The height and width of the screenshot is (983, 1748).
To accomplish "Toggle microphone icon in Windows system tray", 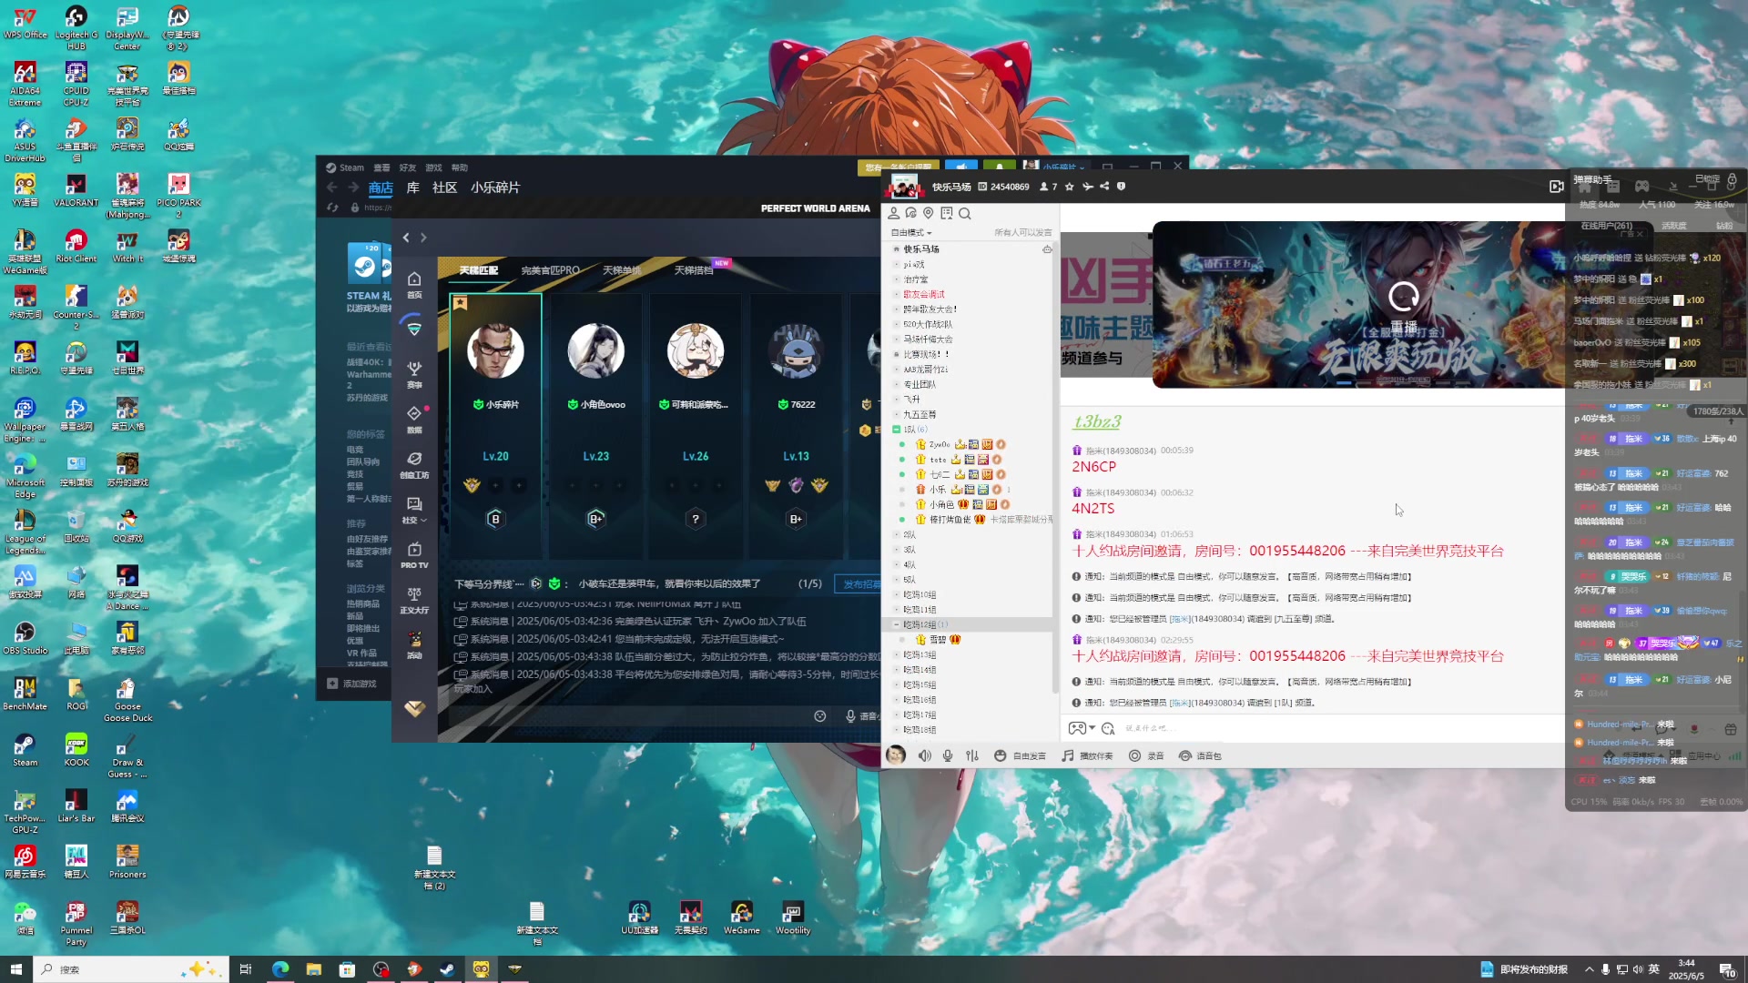I will [1605, 969].
